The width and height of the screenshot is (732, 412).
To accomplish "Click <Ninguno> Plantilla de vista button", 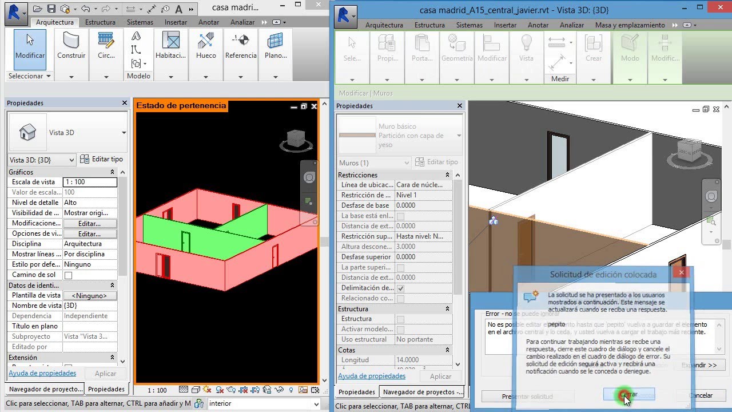I will pos(90,295).
